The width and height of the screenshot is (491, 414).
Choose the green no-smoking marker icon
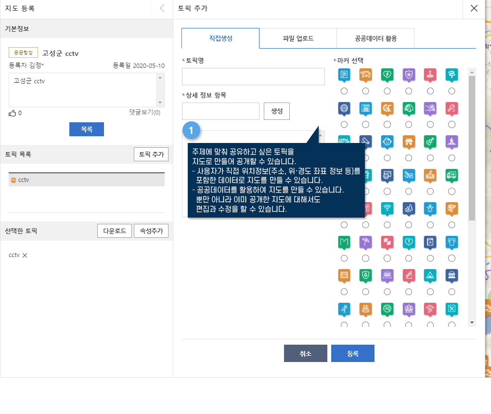pyautogui.click(x=387, y=309)
